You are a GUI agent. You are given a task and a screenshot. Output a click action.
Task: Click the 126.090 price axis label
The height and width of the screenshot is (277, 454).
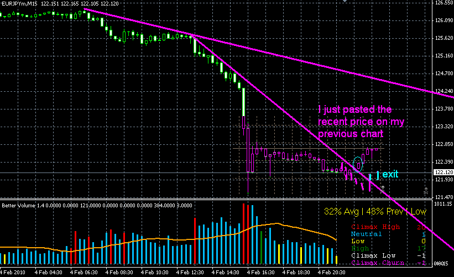(x=443, y=20)
